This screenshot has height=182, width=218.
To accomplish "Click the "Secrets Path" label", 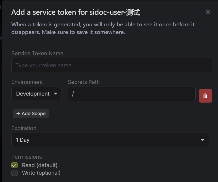I will pos(84,82).
